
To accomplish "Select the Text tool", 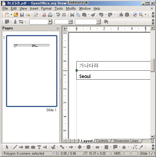I will [39, 147].
